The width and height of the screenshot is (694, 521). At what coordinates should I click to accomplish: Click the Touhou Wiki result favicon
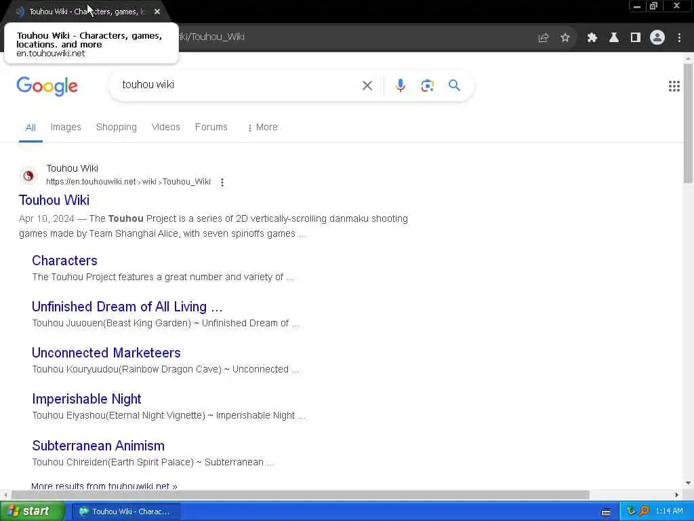[28, 176]
